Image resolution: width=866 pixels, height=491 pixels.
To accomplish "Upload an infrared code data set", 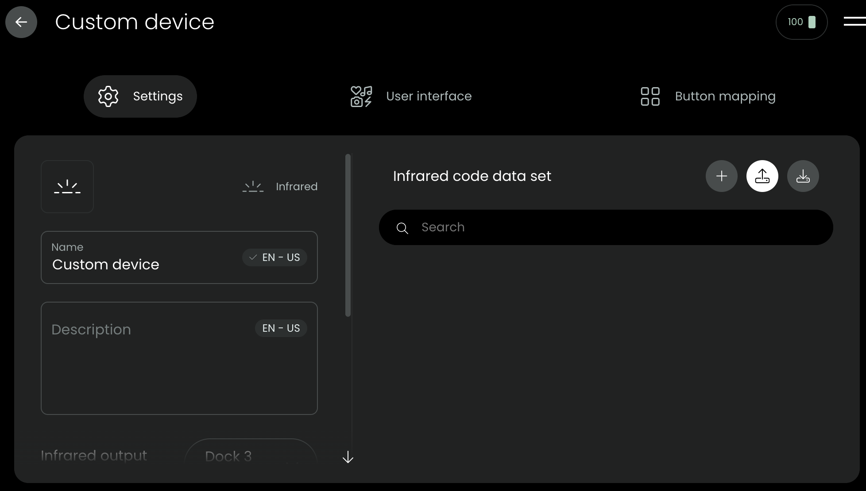I will point(762,176).
